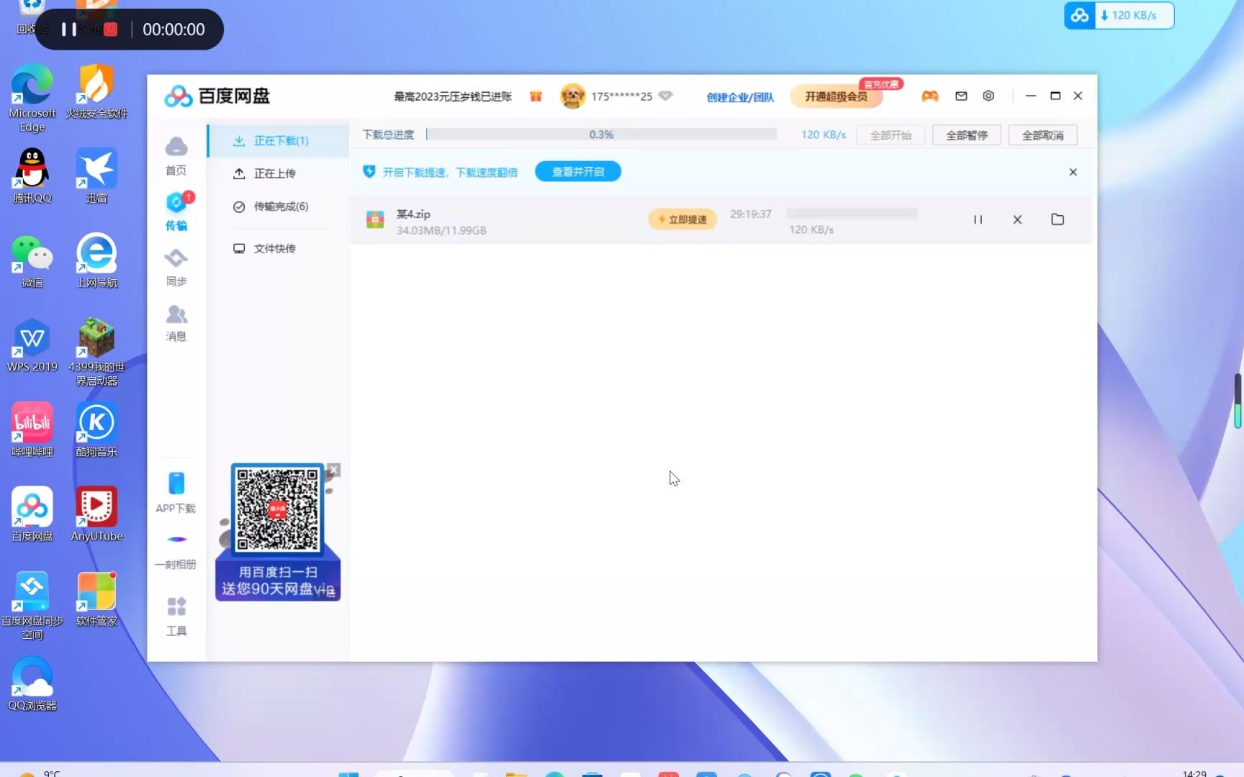The width and height of the screenshot is (1244, 777).
Task: Click 开通超级会员 button
Action: click(x=837, y=96)
